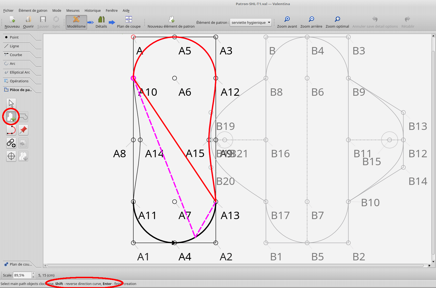
Task: Open Élément de patron menu
Action: (x=33, y=10)
